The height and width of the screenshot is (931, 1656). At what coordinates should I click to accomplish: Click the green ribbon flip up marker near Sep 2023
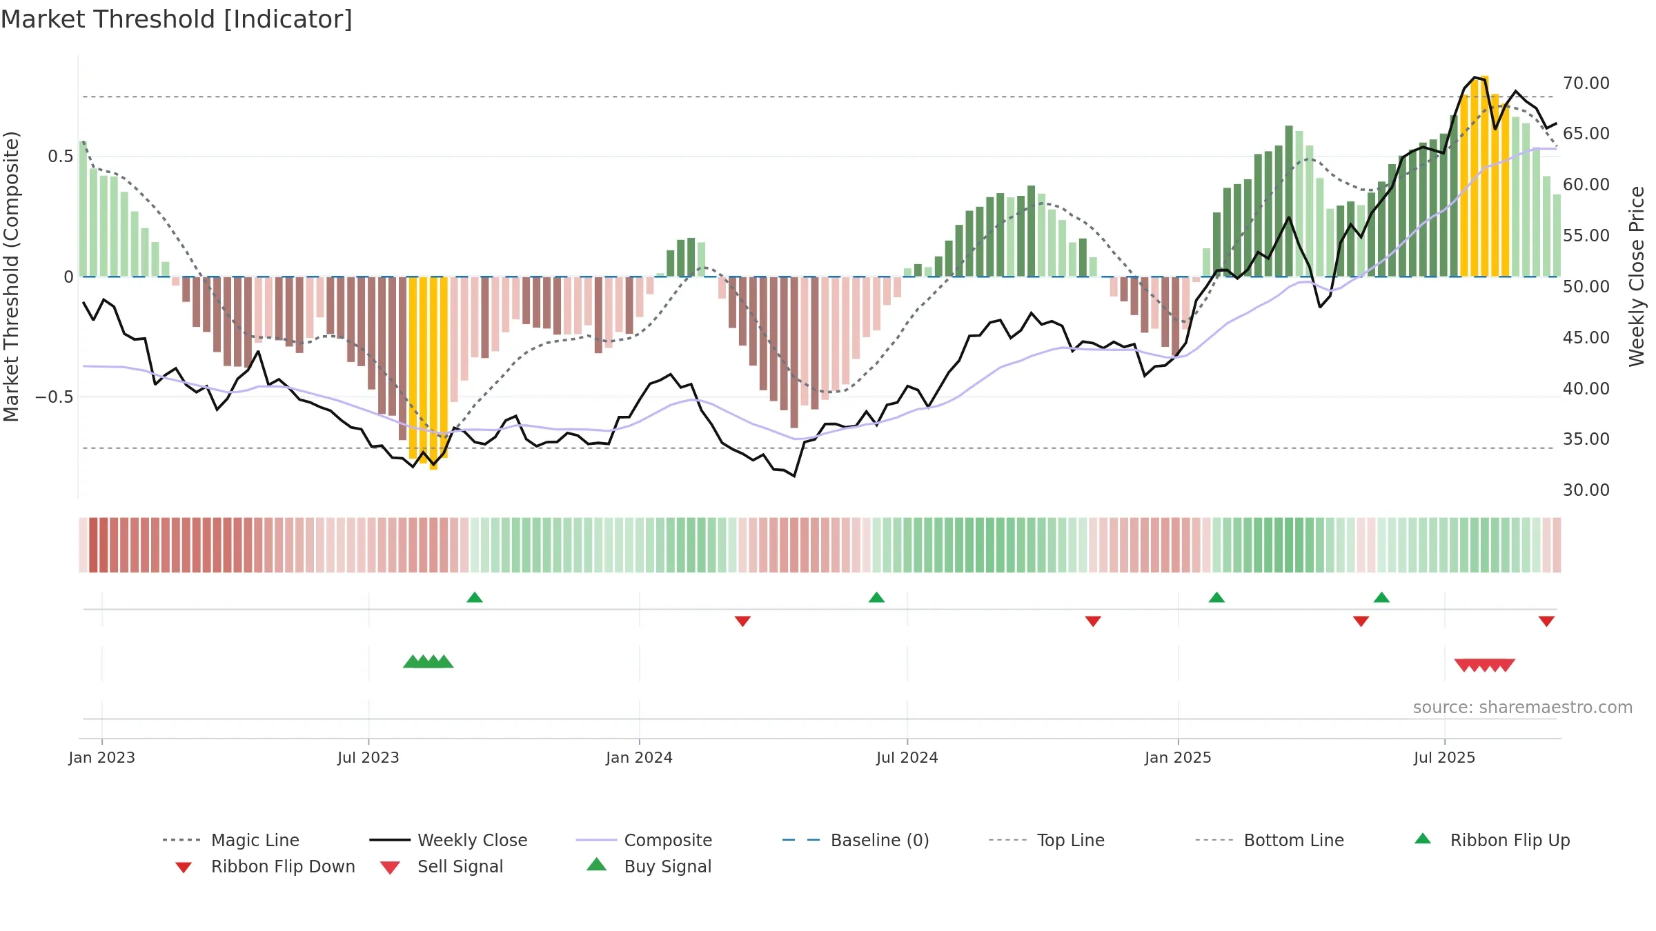click(x=475, y=597)
